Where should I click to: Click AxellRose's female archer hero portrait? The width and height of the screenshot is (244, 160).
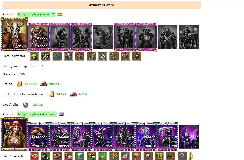pyautogui.click(x=14, y=134)
